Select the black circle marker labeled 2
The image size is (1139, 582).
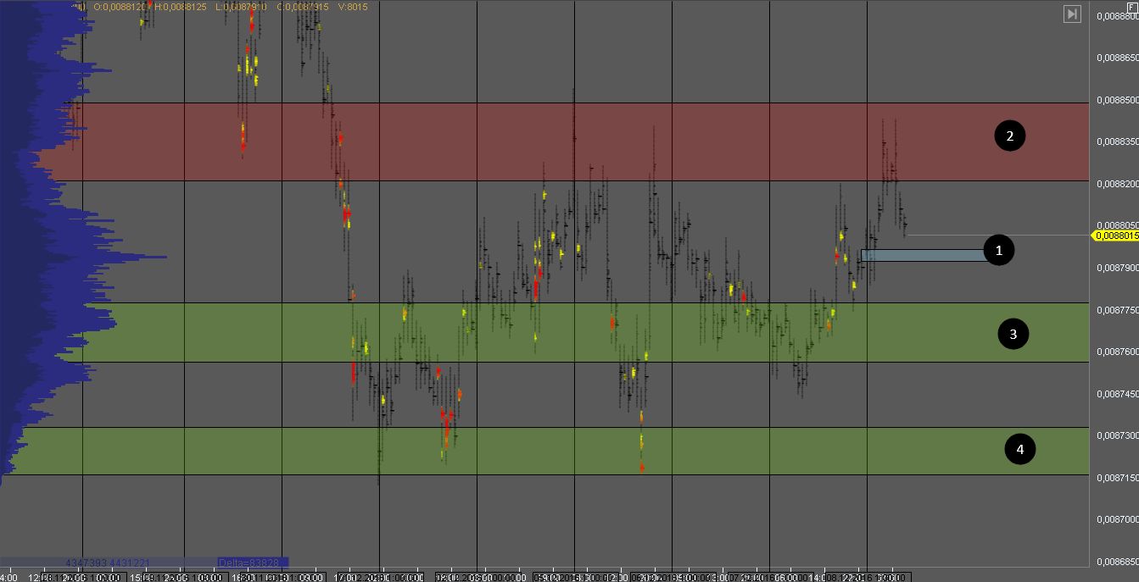tap(1009, 136)
